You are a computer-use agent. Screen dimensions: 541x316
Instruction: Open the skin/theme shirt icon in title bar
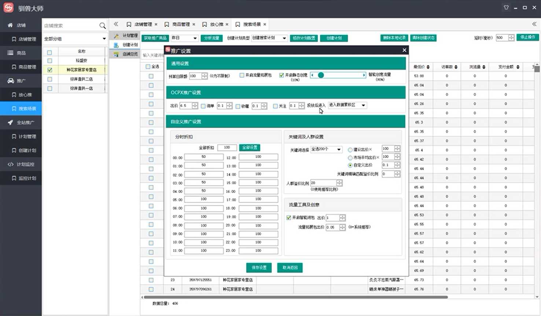506,7
